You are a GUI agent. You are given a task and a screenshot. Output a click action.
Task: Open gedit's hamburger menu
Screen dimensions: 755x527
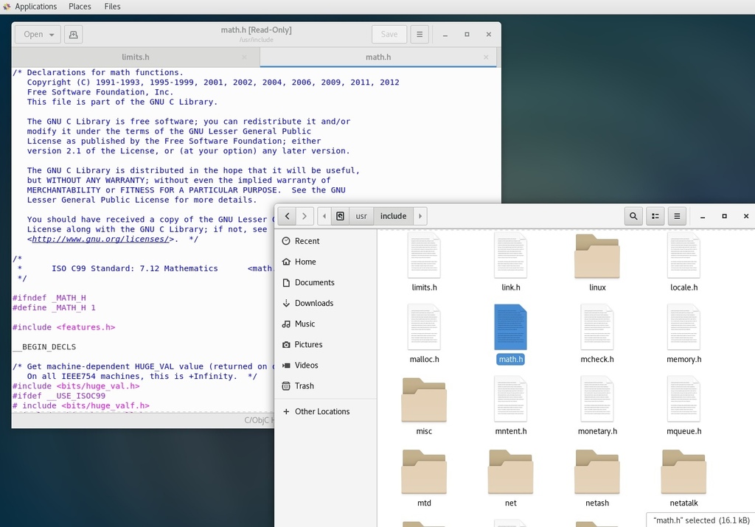(419, 34)
